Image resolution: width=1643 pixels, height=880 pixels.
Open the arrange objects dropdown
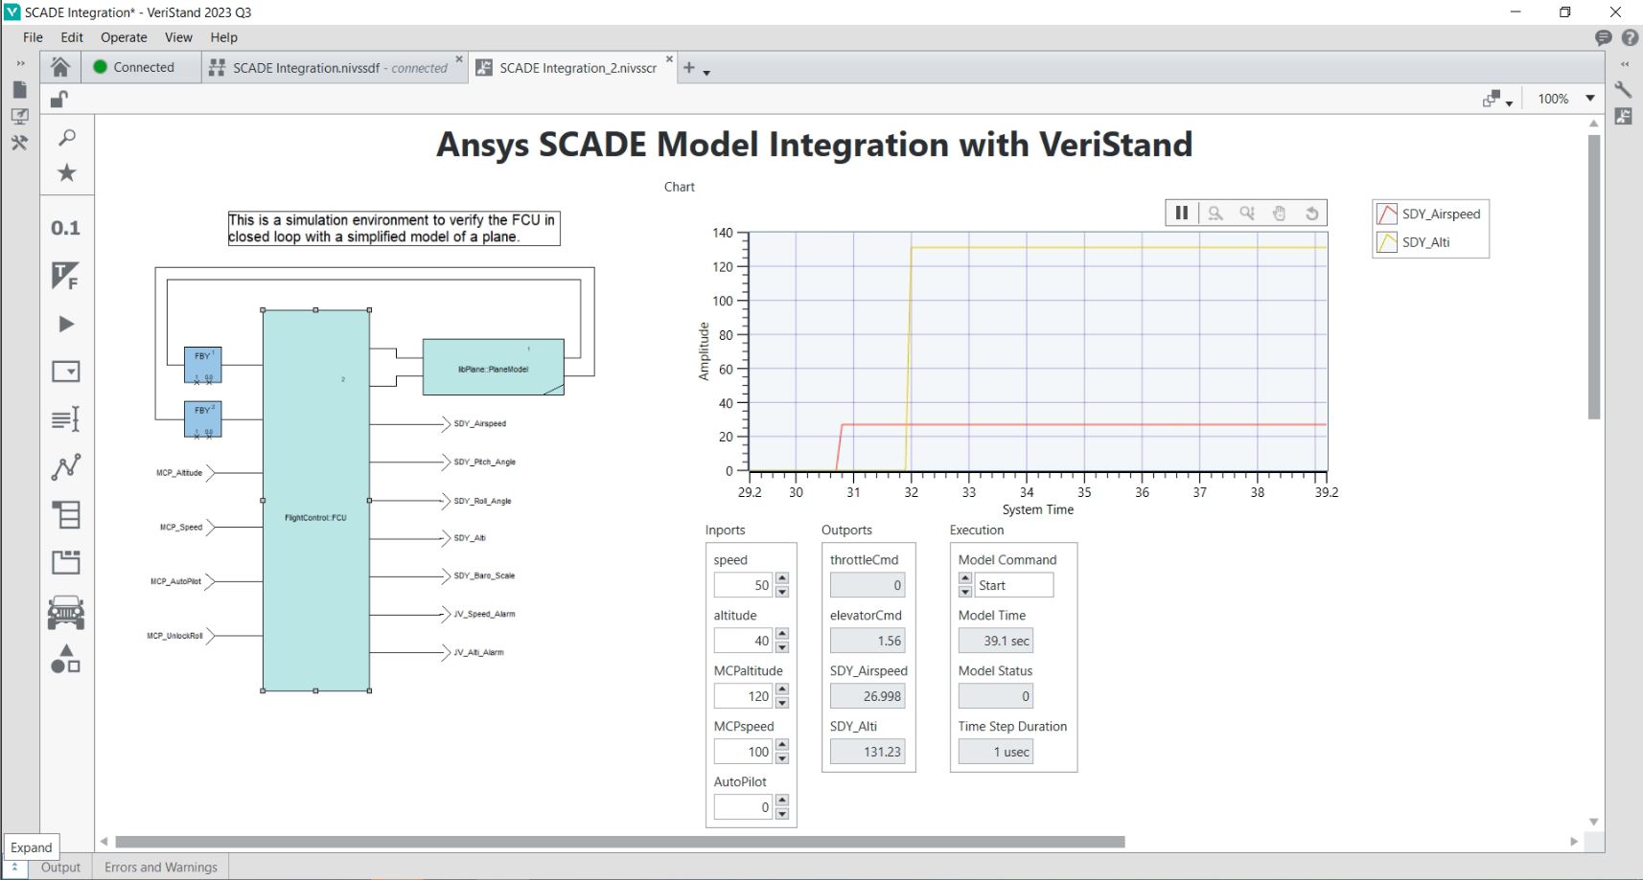pos(1497,99)
